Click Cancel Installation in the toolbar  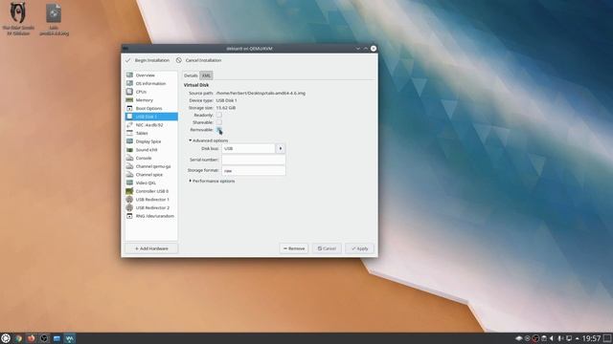click(198, 60)
